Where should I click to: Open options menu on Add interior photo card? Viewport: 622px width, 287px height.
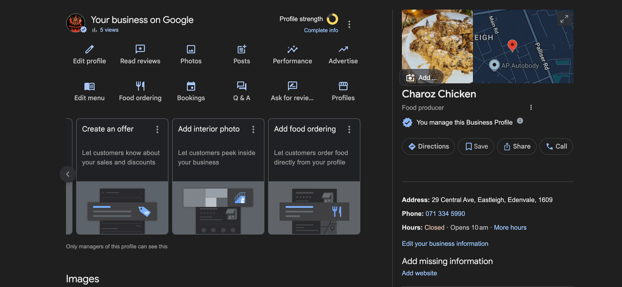click(x=253, y=129)
